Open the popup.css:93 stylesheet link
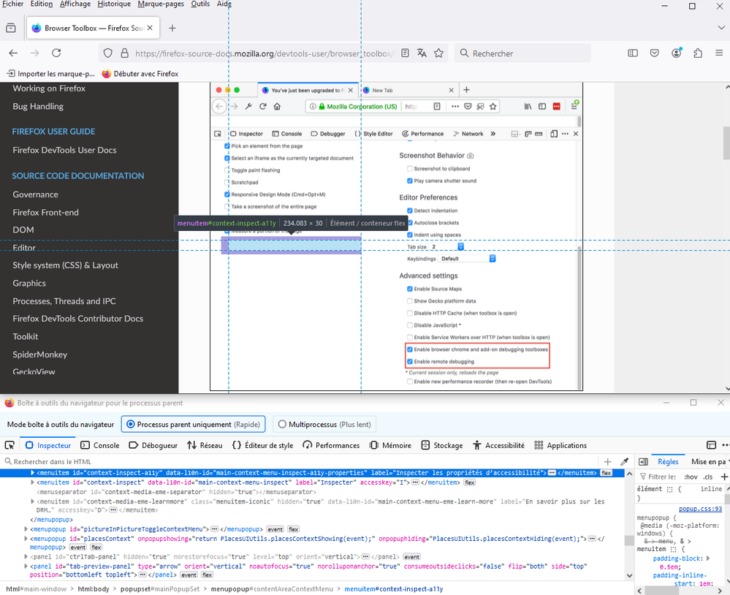The height and width of the screenshot is (595, 730). tap(700, 509)
